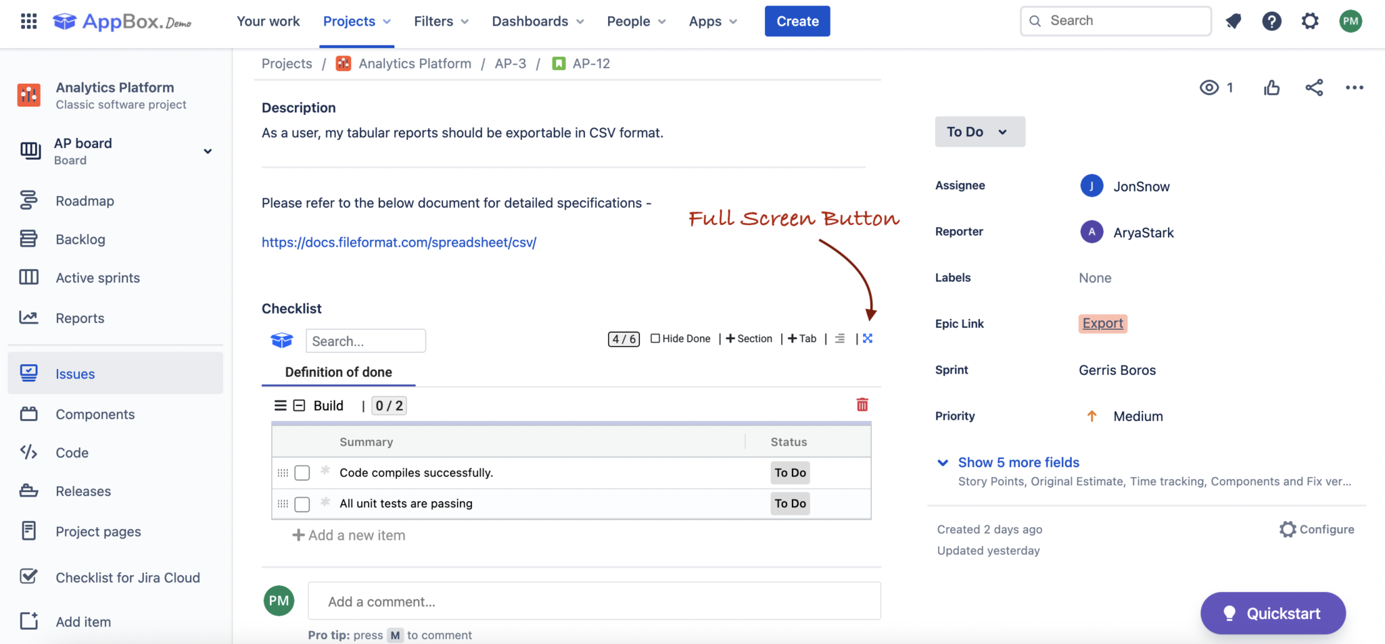Select the Definition of done tab
This screenshot has height=644, width=1385.
(x=338, y=372)
